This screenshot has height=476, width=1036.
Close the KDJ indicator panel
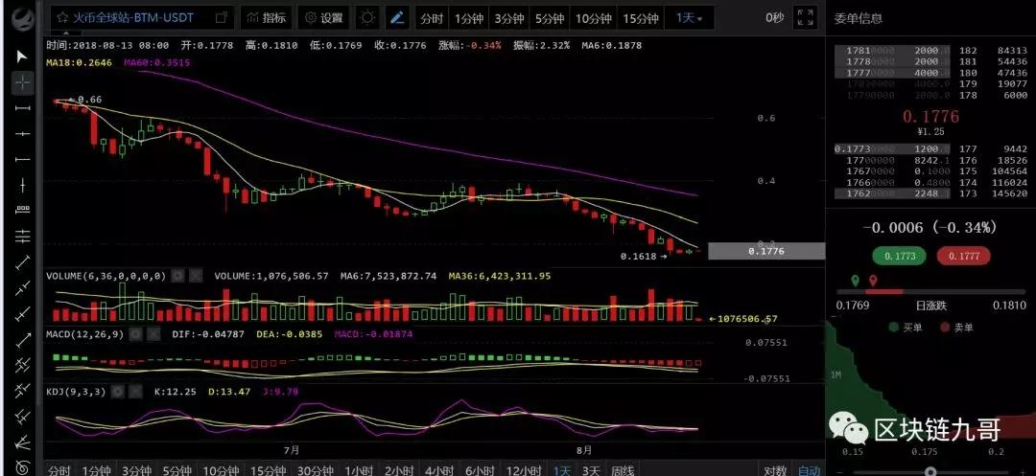pos(135,391)
